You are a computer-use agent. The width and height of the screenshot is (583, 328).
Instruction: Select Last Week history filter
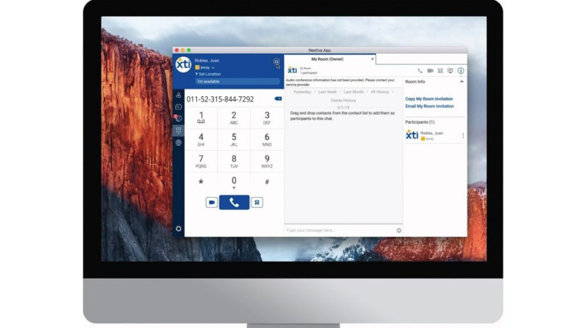[x=327, y=91]
